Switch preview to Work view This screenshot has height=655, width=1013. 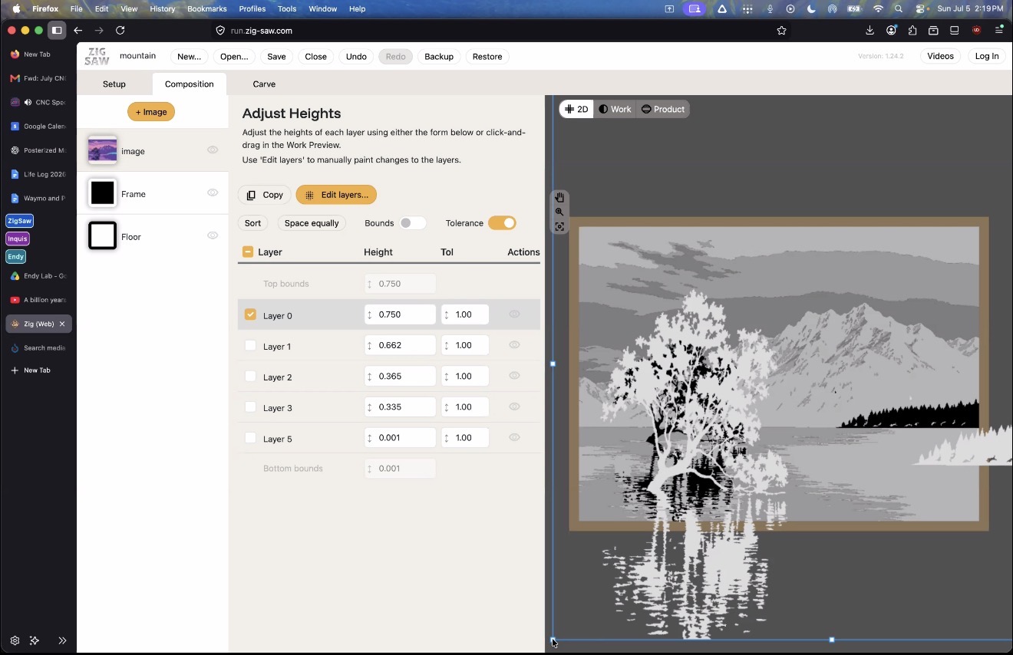coord(615,109)
